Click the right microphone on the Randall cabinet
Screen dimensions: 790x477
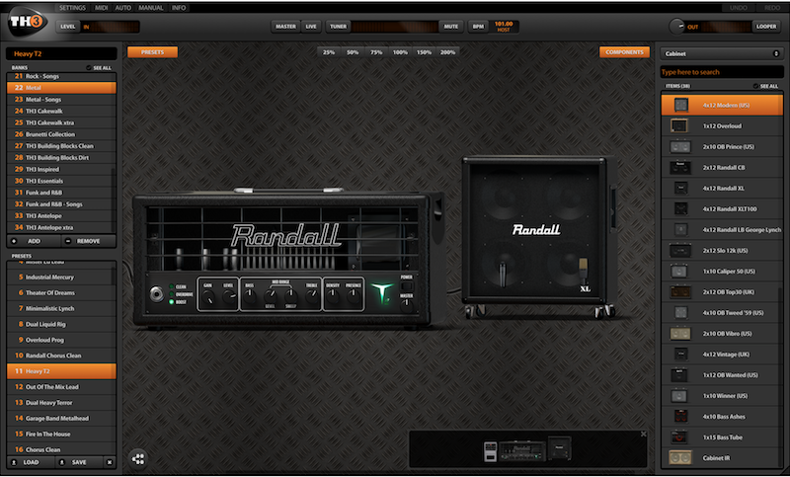[583, 270]
